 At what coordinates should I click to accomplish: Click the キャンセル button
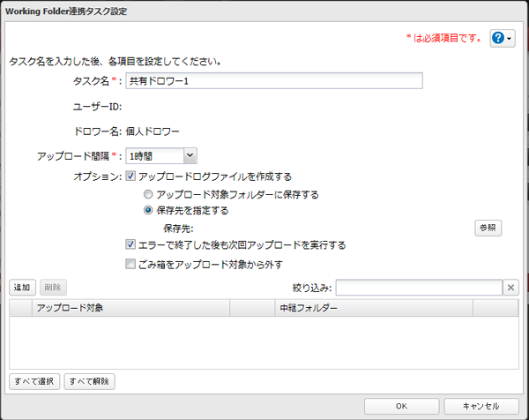click(x=481, y=406)
